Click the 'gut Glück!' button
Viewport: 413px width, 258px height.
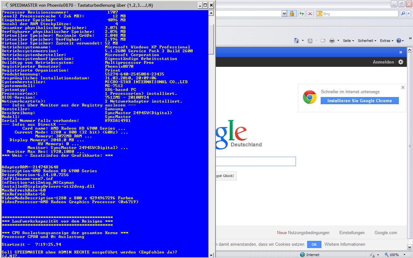pyautogui.click(x=226, y=176)
